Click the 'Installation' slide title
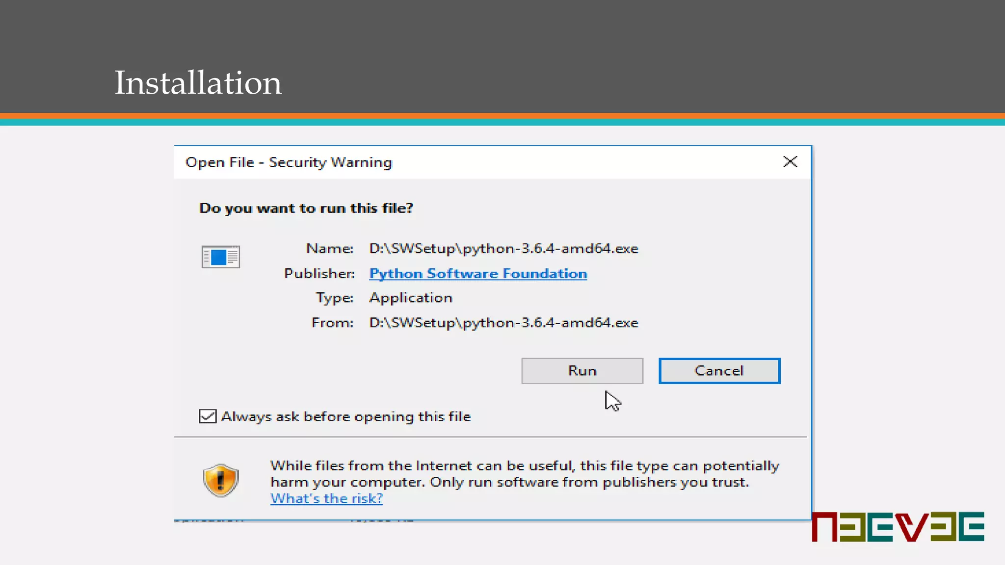This screenshot has width=1005, height=565. 198,82
